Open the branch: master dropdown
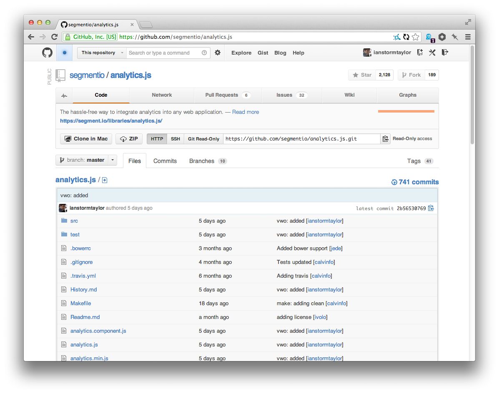Viewport: 499px width, 394px height. (x=86, y=160)
